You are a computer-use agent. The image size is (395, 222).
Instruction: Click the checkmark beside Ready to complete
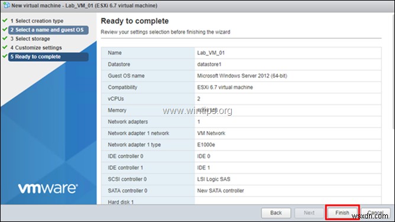(x=5, y=56)
